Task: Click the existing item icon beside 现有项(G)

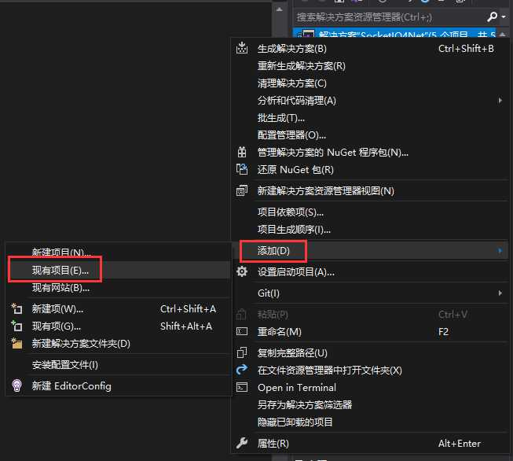Action: pyautogui.click(x=16, y=326)
